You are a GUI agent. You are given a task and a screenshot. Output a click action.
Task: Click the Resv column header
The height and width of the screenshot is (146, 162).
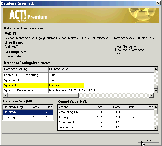(34, 107)
